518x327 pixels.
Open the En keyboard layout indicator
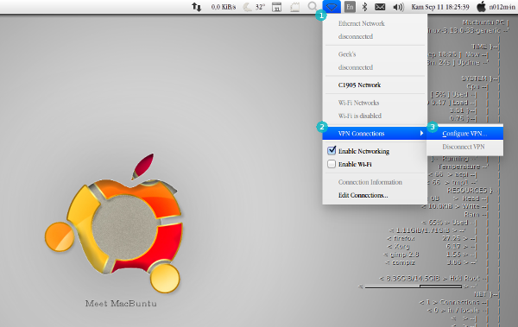(x=350, y=7)
